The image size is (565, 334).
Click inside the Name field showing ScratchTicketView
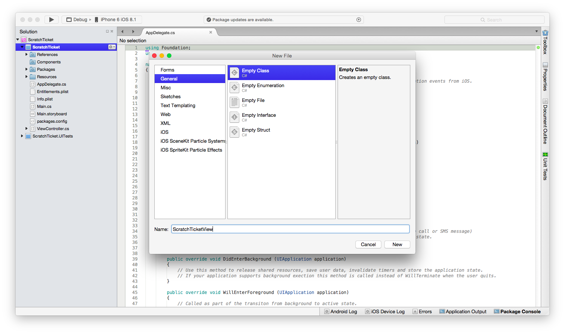point(290,229)
